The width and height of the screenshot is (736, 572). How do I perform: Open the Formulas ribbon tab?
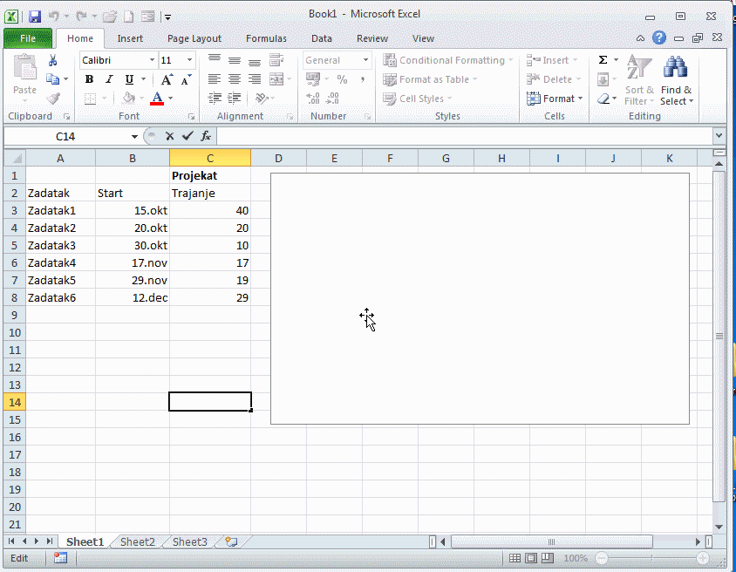pyautogui.click(x=266, y=38)
